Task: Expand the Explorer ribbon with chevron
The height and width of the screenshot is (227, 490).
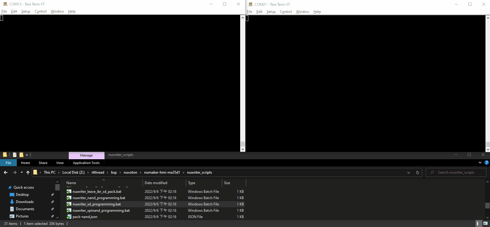Action: [480, 163]
